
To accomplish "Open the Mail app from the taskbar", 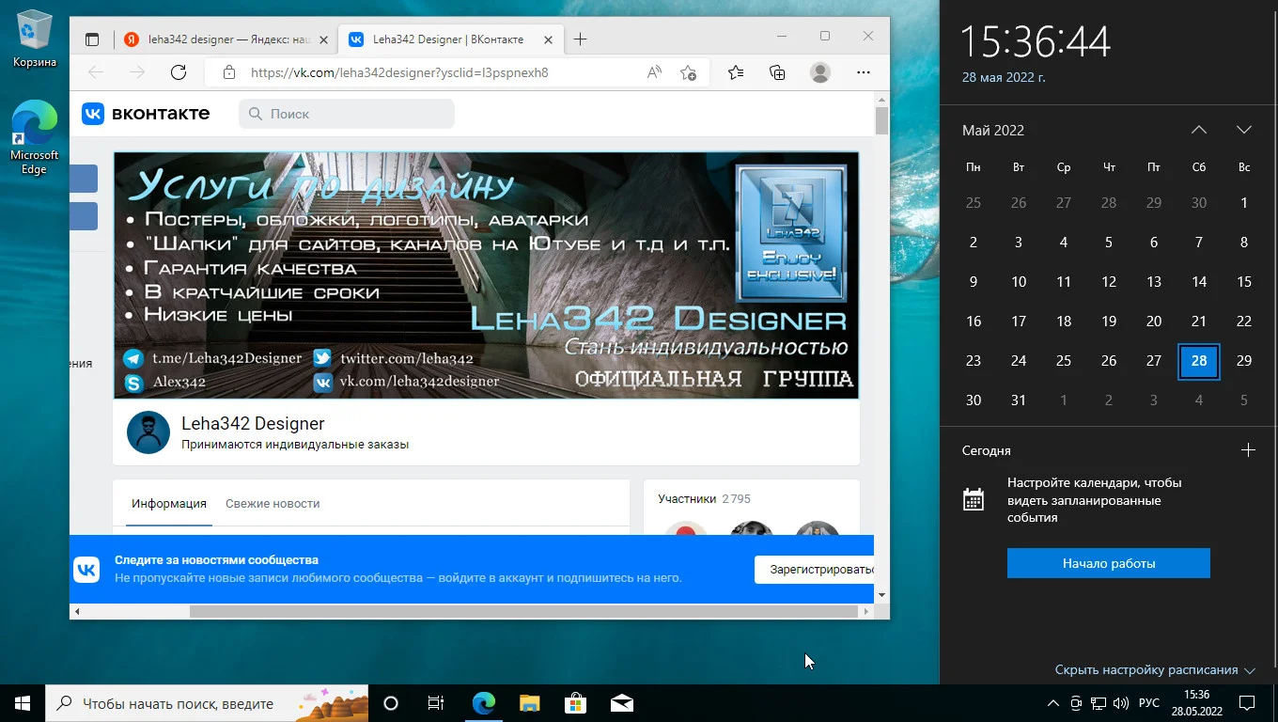I will tap(621, 703).
